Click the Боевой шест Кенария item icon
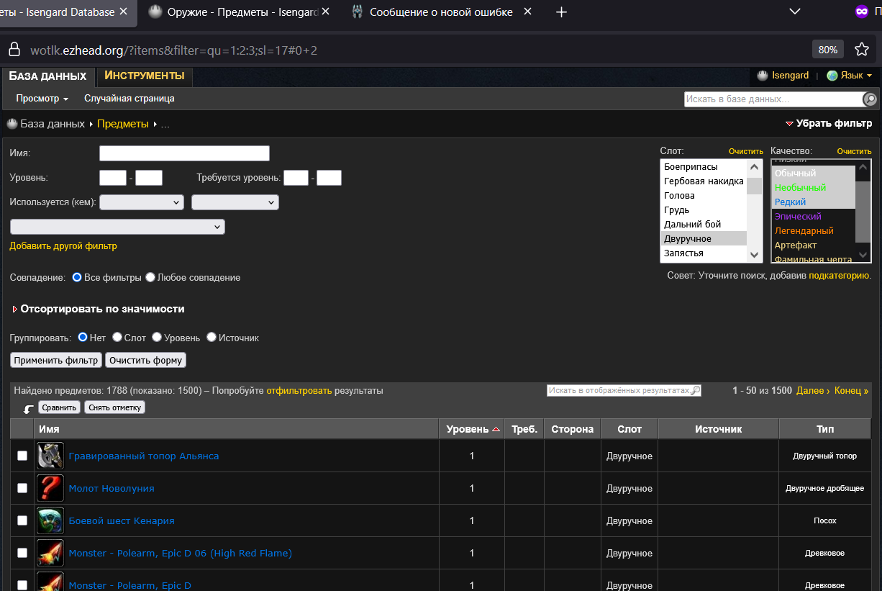 point(50,520)
